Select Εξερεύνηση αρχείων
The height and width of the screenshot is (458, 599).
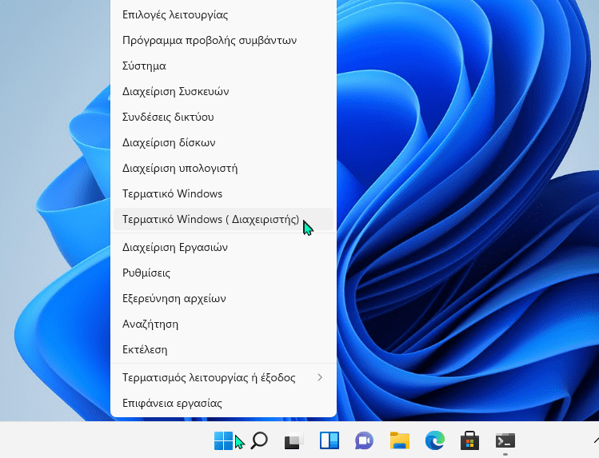pyautogui.click(x=223, y=298)
